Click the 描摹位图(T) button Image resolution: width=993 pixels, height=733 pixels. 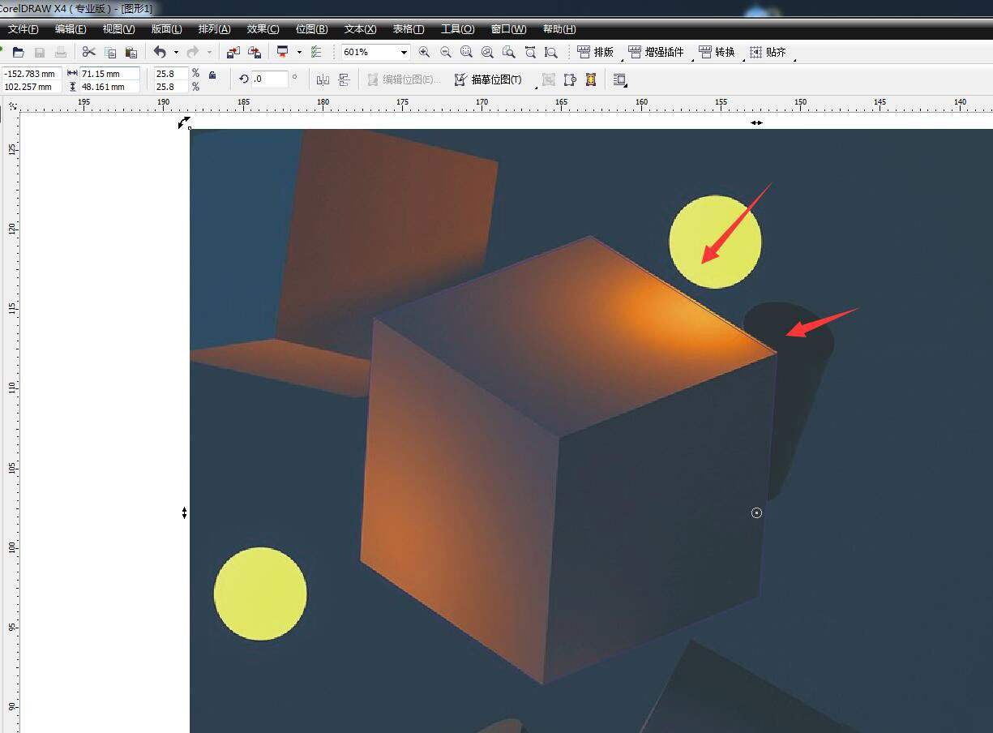[488, 79]
